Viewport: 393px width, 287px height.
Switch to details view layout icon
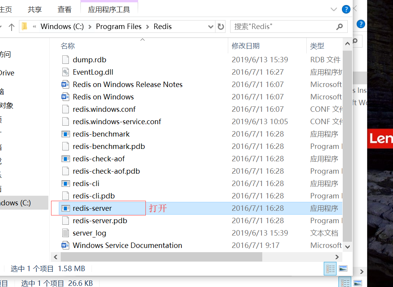click(331, 268)
